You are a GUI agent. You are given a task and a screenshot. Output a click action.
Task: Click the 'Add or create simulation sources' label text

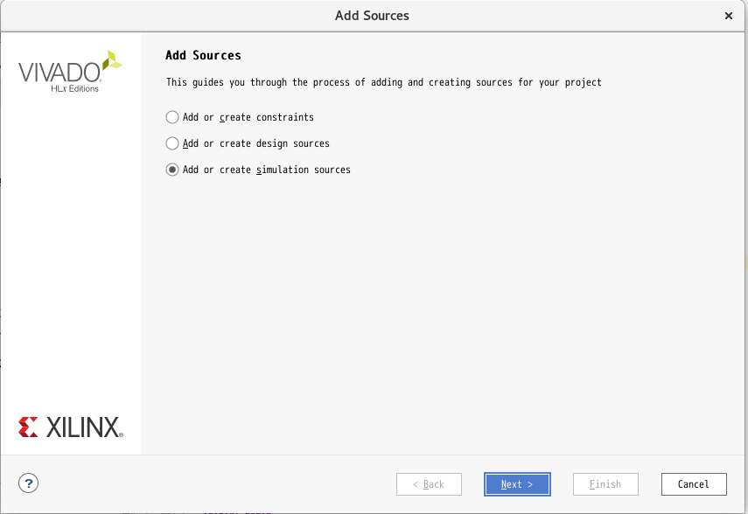(267, 170)
